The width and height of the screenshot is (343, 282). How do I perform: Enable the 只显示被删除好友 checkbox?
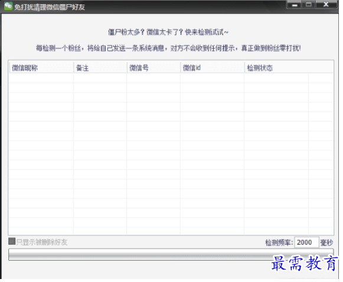coord(12,241)
